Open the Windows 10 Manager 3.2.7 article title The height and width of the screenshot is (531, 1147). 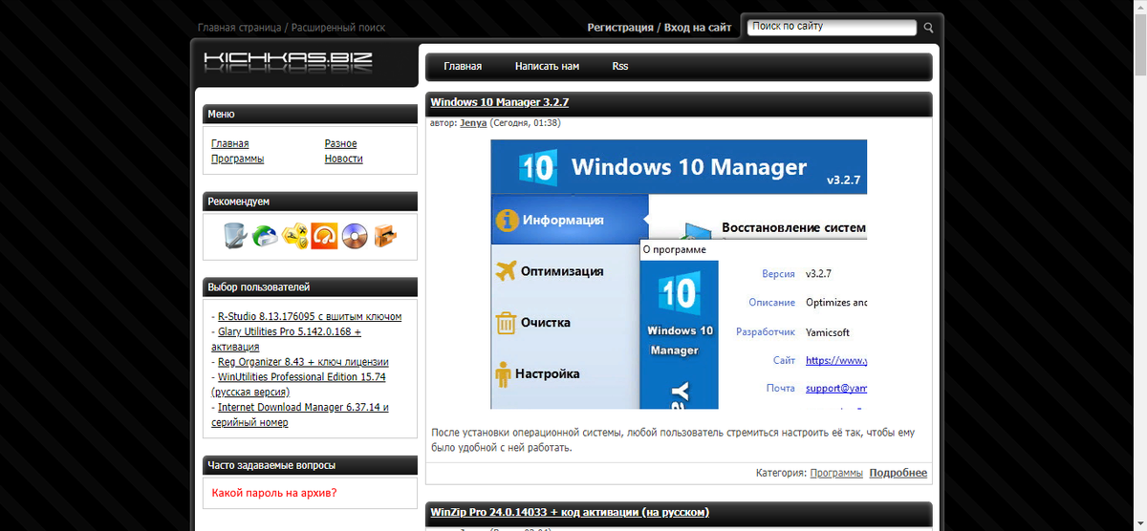[x=500, y=102]
